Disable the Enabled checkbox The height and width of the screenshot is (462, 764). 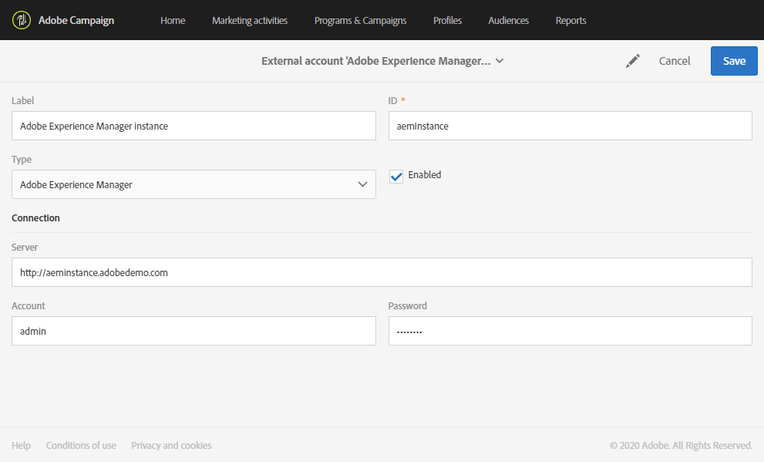click(395, 176)
